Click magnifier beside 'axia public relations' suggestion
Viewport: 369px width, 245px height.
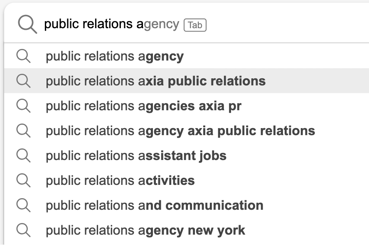point(23,81)
